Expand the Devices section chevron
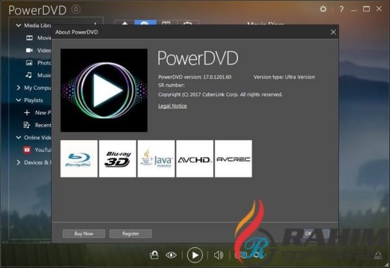 coord(18,162)
